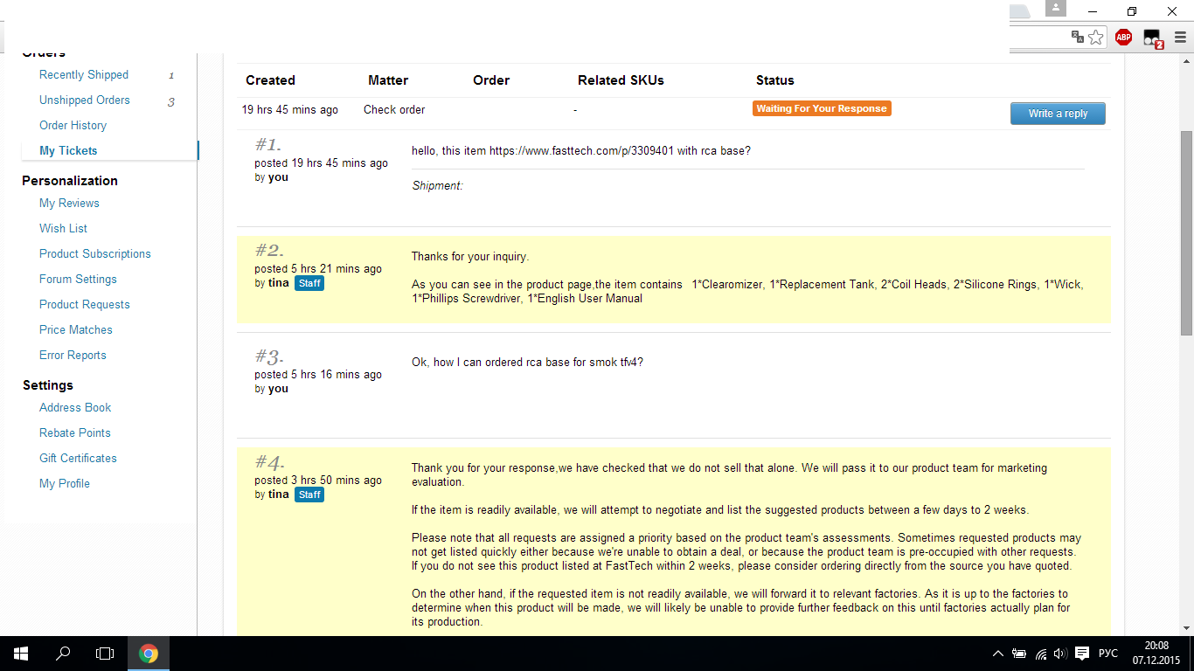Click the Created column header
The height and width of the screenshot is (671, 1194).
click(270, 80)
